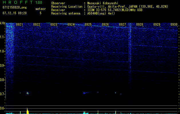Click the 0.7 kHz axis label
Screen dimensions: 180x114
click(x=2, y=94)
